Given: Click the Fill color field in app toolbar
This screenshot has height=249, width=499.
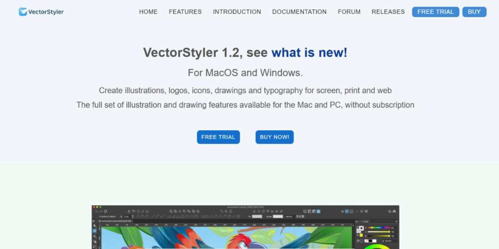Looking at the screenshot, I should (257, 216).
